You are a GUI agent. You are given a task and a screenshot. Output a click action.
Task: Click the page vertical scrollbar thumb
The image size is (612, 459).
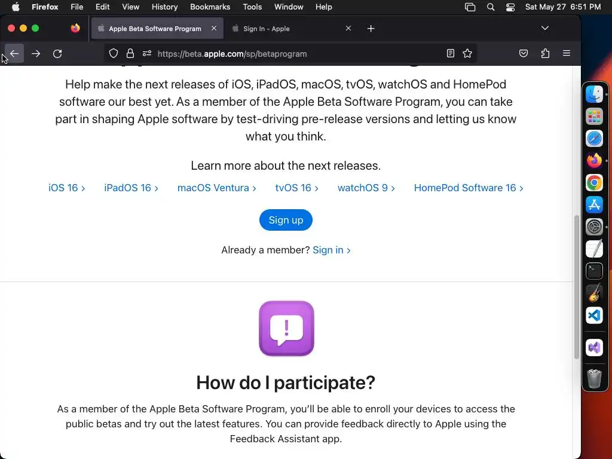tap(577, 287)
